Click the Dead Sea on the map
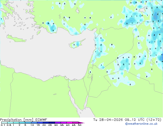 (92, 77)
